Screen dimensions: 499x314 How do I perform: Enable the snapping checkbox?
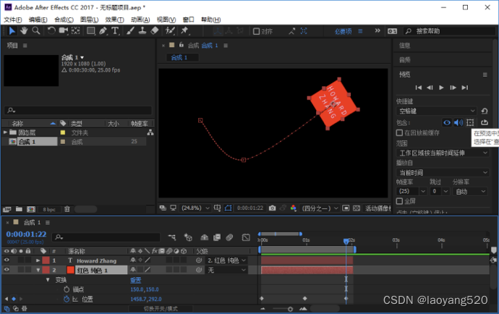point(256,32)
